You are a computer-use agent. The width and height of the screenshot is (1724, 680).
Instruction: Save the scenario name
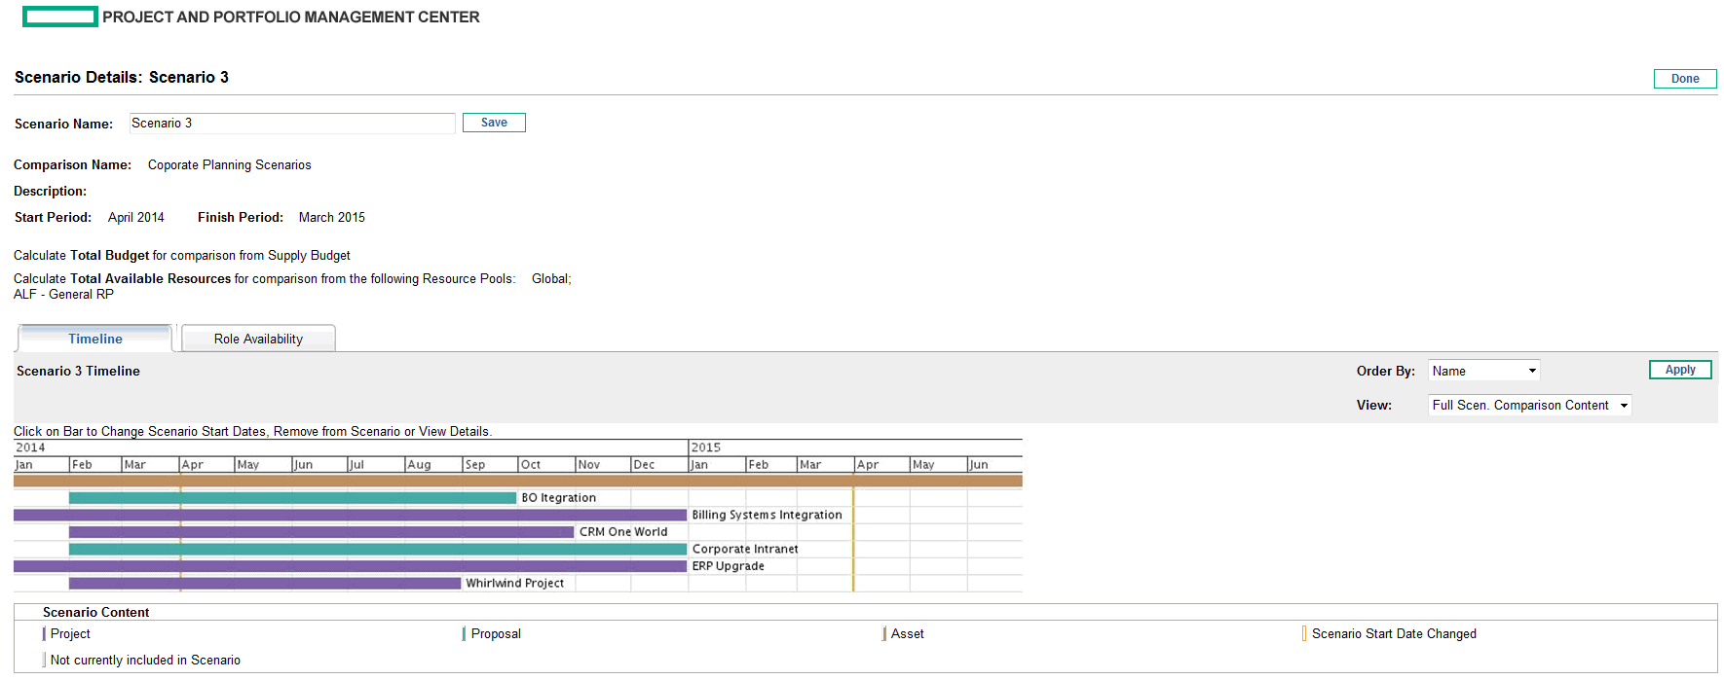pos(494,123)
